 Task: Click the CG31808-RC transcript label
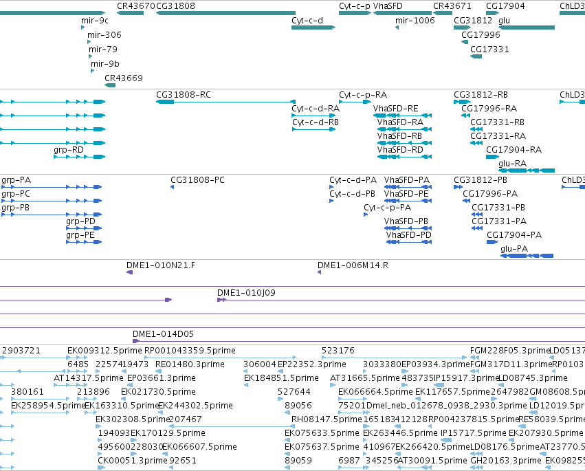[x=184, y=95]
